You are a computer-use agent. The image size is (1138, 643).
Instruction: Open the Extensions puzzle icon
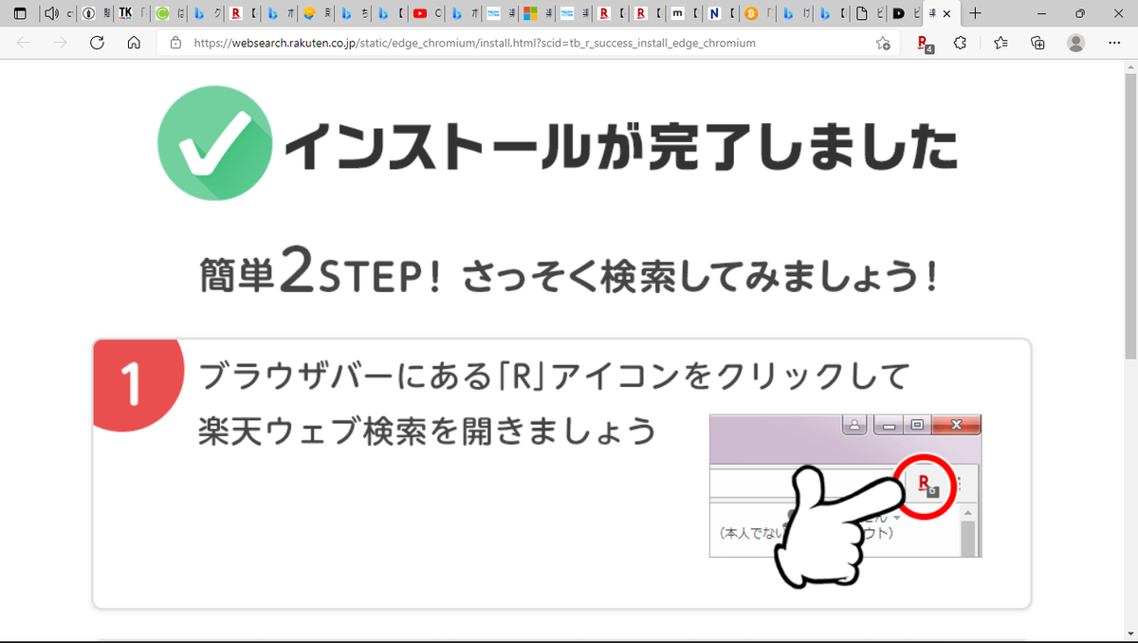(x=961, y=43)
